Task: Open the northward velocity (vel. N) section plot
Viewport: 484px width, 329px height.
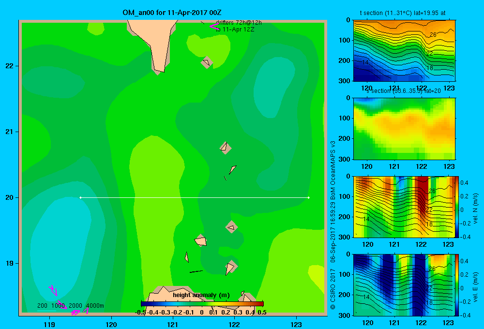Action: [x=404, y=207]
